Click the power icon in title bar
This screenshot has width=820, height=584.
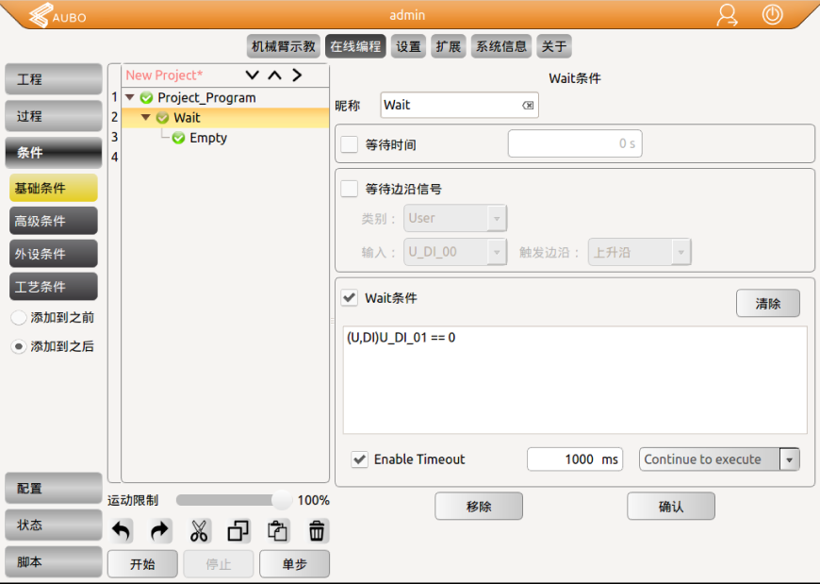click(772, 15)
